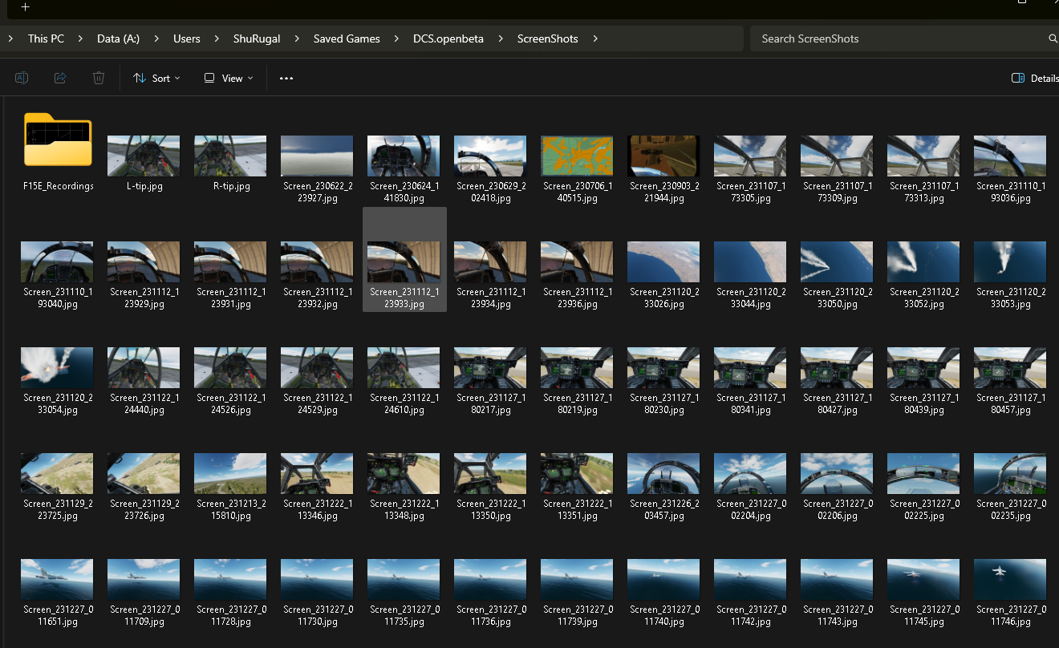This screenshot has width=1059, height=648.
Task: Click the file name Screen_231227_011740.jpg
Action: click(x=664, y=615)
